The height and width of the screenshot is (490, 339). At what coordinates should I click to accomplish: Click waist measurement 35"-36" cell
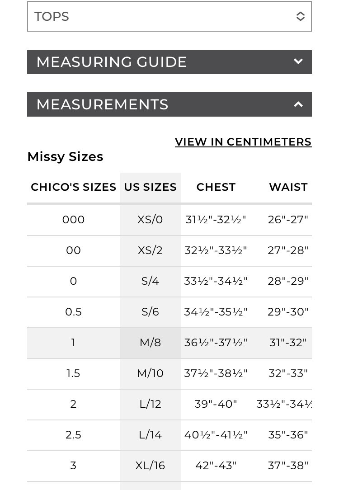288,435
